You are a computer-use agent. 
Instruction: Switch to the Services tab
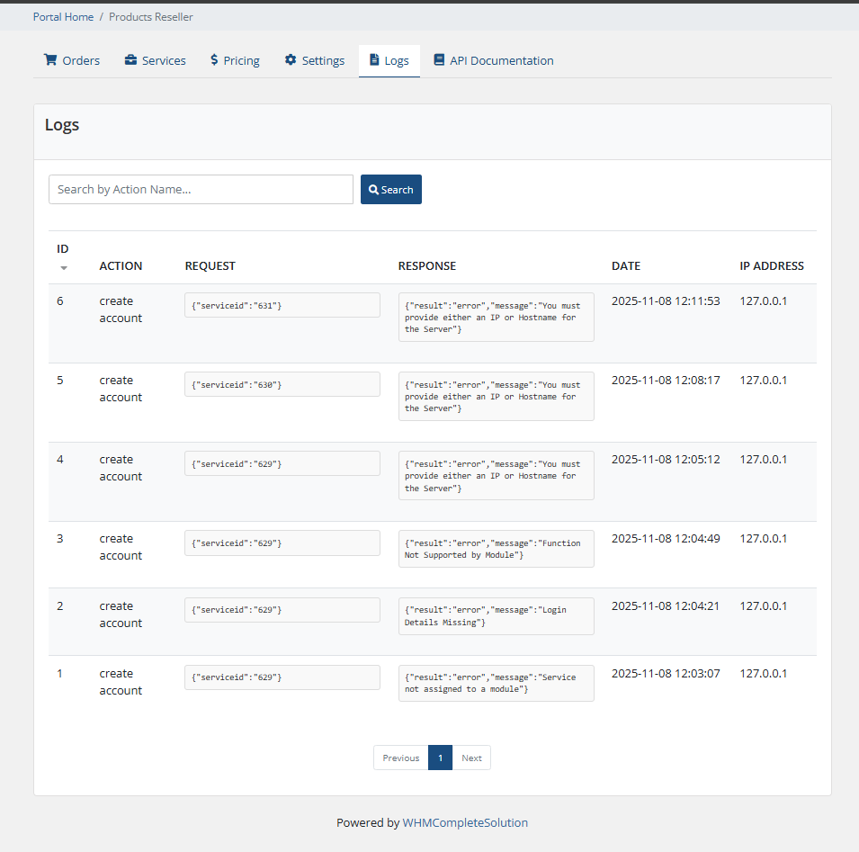tap(162, 59)
